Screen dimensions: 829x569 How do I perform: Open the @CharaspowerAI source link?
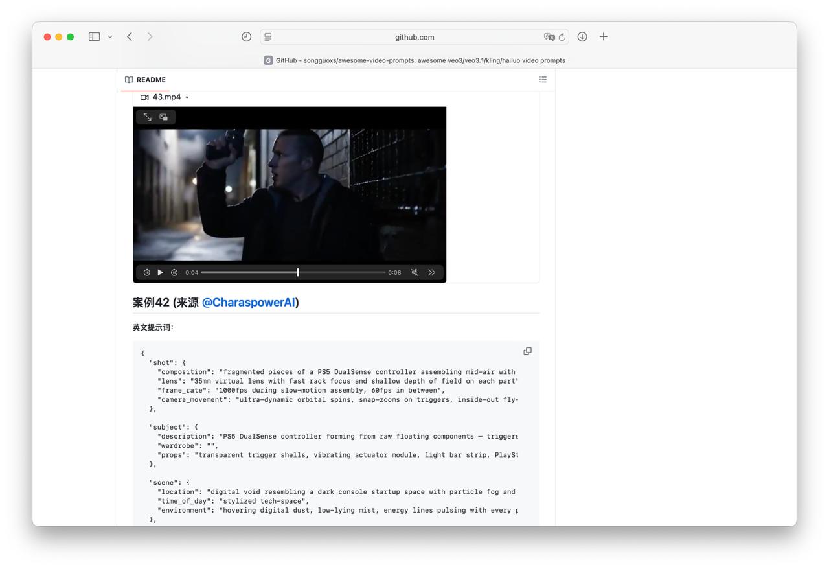coord(249,303)
